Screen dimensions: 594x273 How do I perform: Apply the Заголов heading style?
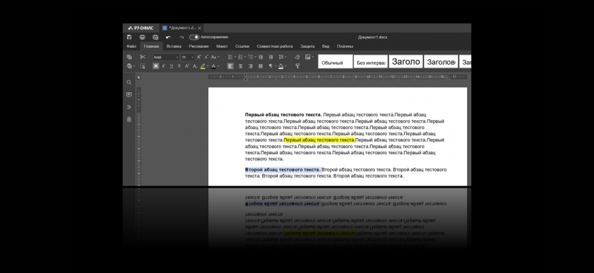pyautogui.click(x=441, y=61)
